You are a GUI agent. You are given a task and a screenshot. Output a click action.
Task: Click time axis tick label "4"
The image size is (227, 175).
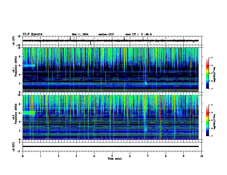click(94, 156)
